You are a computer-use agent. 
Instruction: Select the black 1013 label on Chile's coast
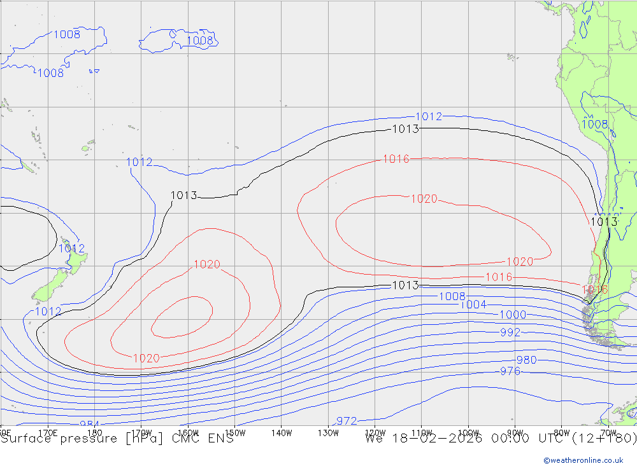[604, 222]
